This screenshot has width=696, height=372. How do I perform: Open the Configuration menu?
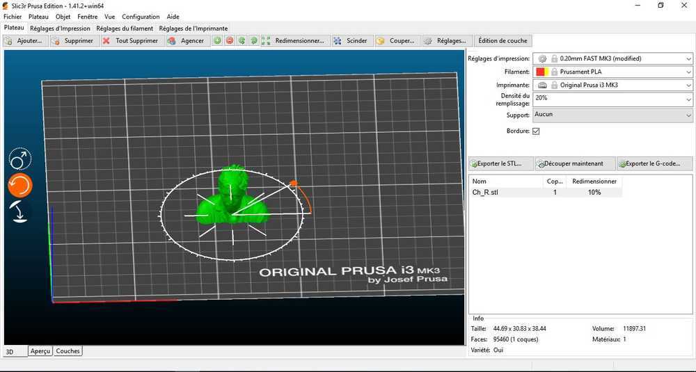pos(141,17)
